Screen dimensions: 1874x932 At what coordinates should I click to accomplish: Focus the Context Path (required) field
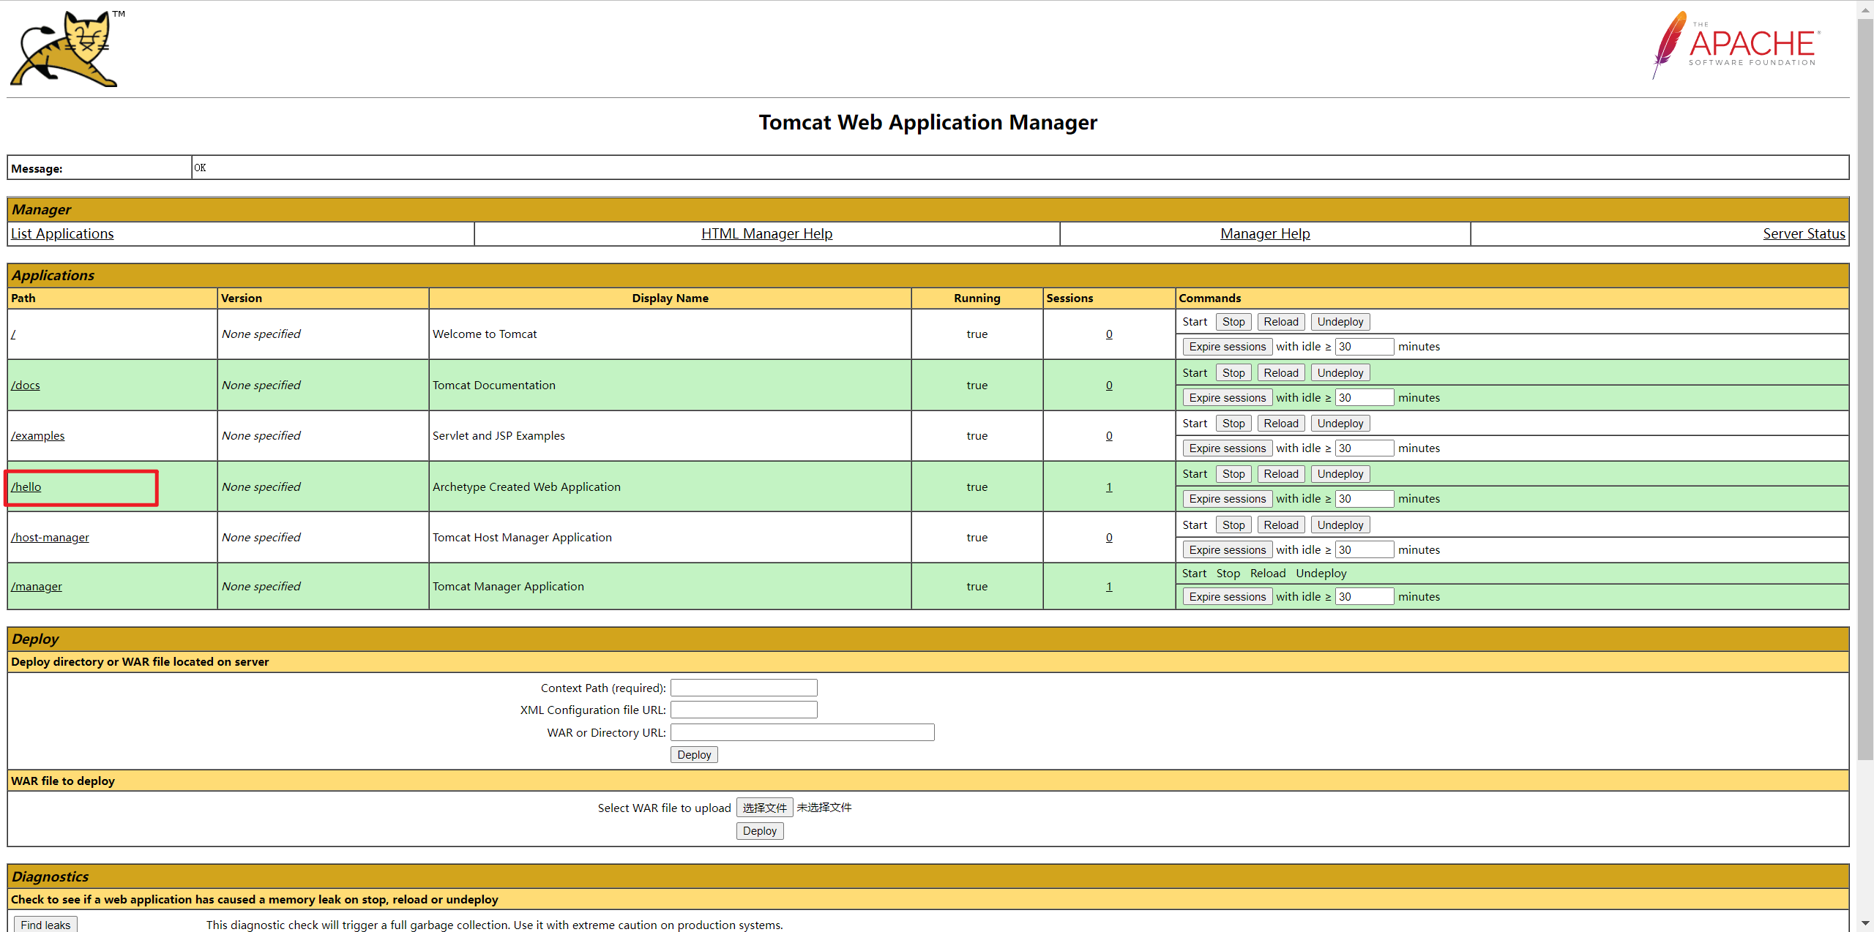click(x=744, y=688)
